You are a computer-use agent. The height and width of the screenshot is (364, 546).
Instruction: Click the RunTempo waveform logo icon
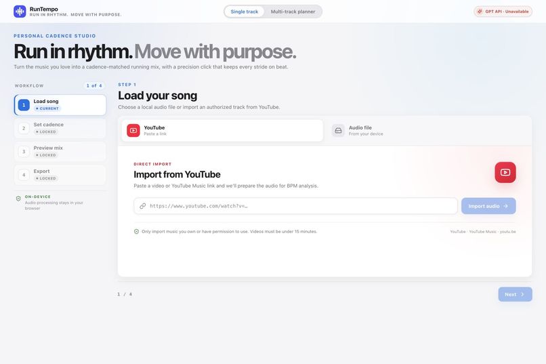pos(20,12)
